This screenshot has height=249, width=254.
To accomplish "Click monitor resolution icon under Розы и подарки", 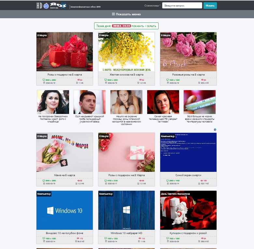I will pos(44,80).
